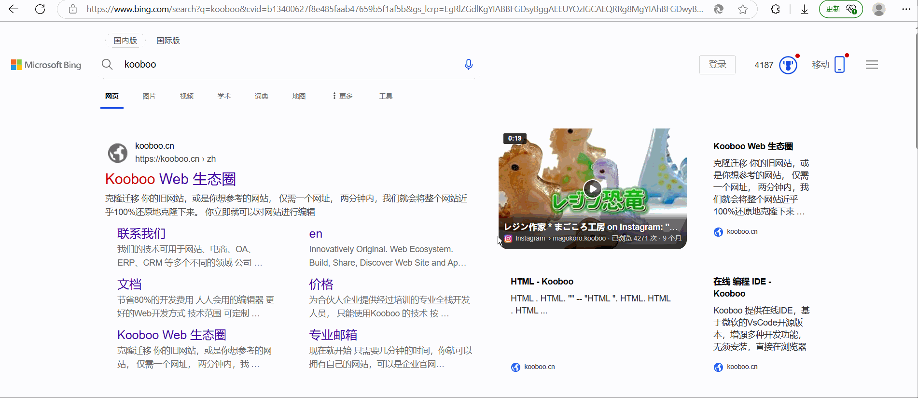Click the 登录 login button
The image size is (918, 398).
click(x=717, y=65)
